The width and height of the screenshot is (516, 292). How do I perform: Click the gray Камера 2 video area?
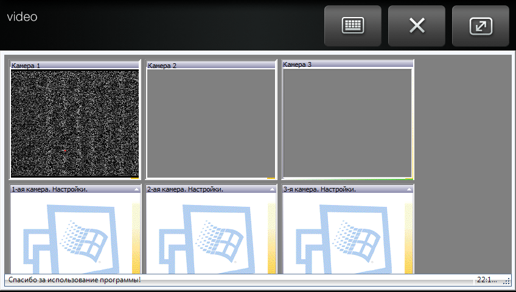click(211, 123)
